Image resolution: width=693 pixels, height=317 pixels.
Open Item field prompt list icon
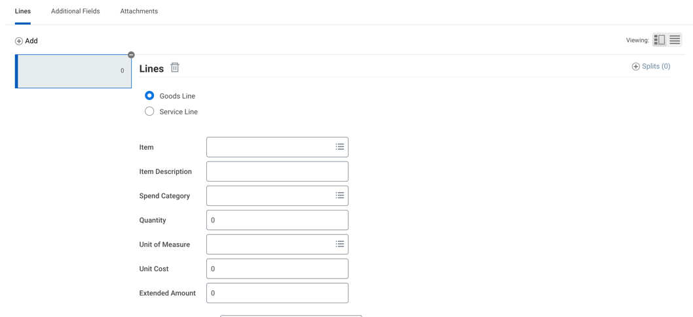(339, 147)
